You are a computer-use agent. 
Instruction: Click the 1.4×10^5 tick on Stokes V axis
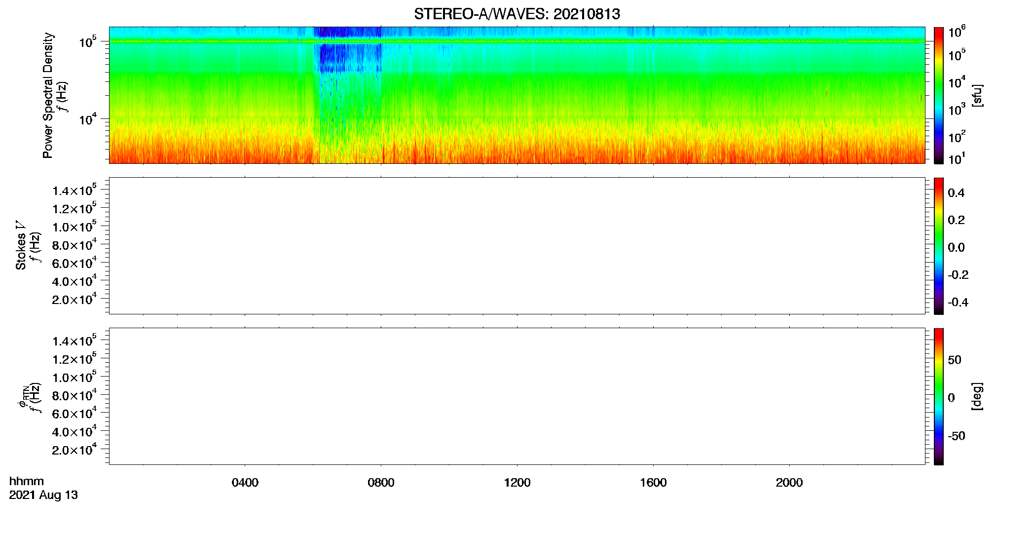point(74,190)
